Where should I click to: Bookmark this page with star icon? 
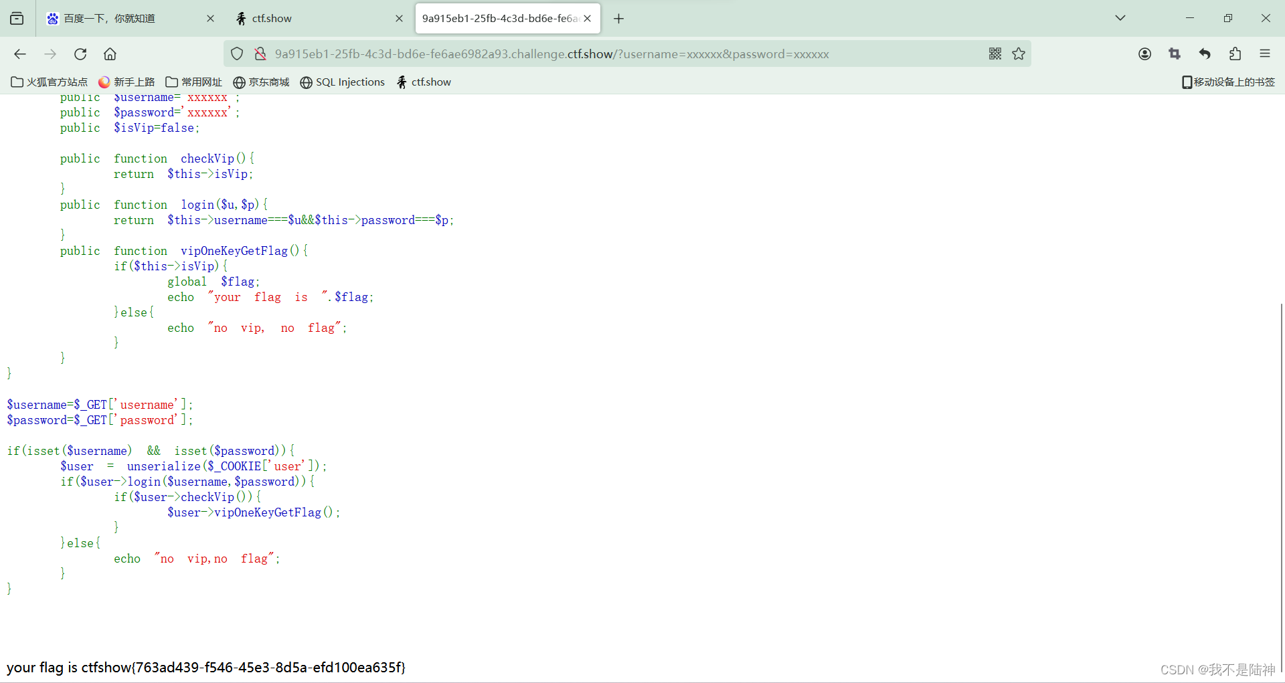(1019, 54)
